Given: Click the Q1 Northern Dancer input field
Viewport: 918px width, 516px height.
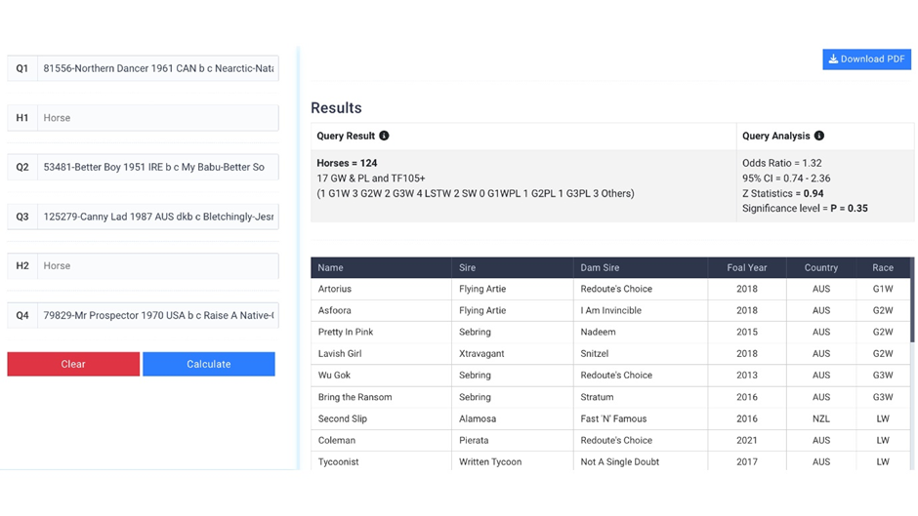Looking at the screenshot, I should [157, 69].
